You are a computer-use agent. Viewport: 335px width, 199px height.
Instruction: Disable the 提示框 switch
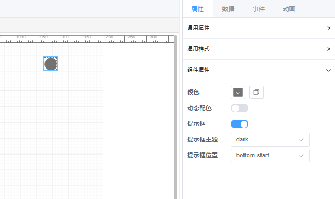240,124
